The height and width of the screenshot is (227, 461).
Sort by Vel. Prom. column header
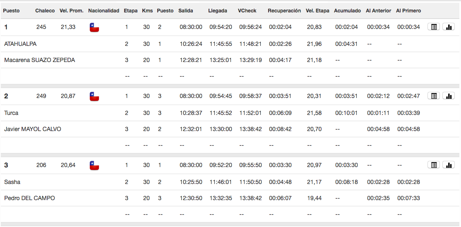pyautogui.click(x=72, y=11)
